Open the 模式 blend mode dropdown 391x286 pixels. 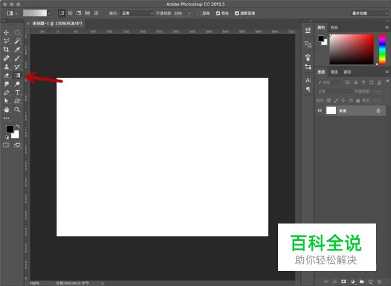[x=138, y=13]
